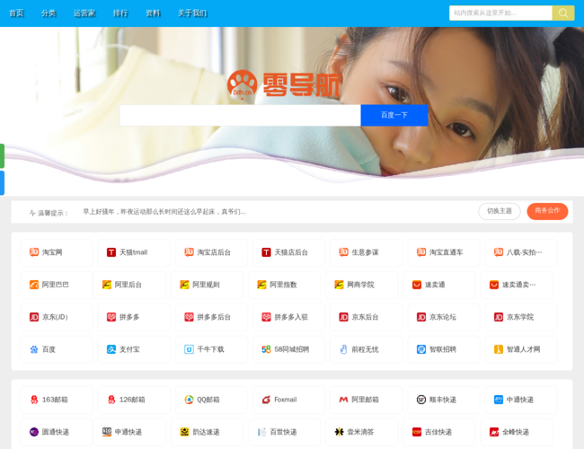Open the 智通人才网 icon
Viewport: 584px width, 449px height.
pos(499,349)
